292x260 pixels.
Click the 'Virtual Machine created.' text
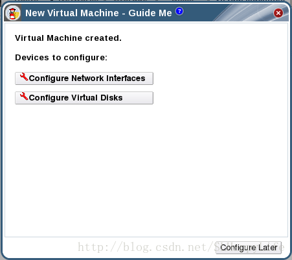68,38
